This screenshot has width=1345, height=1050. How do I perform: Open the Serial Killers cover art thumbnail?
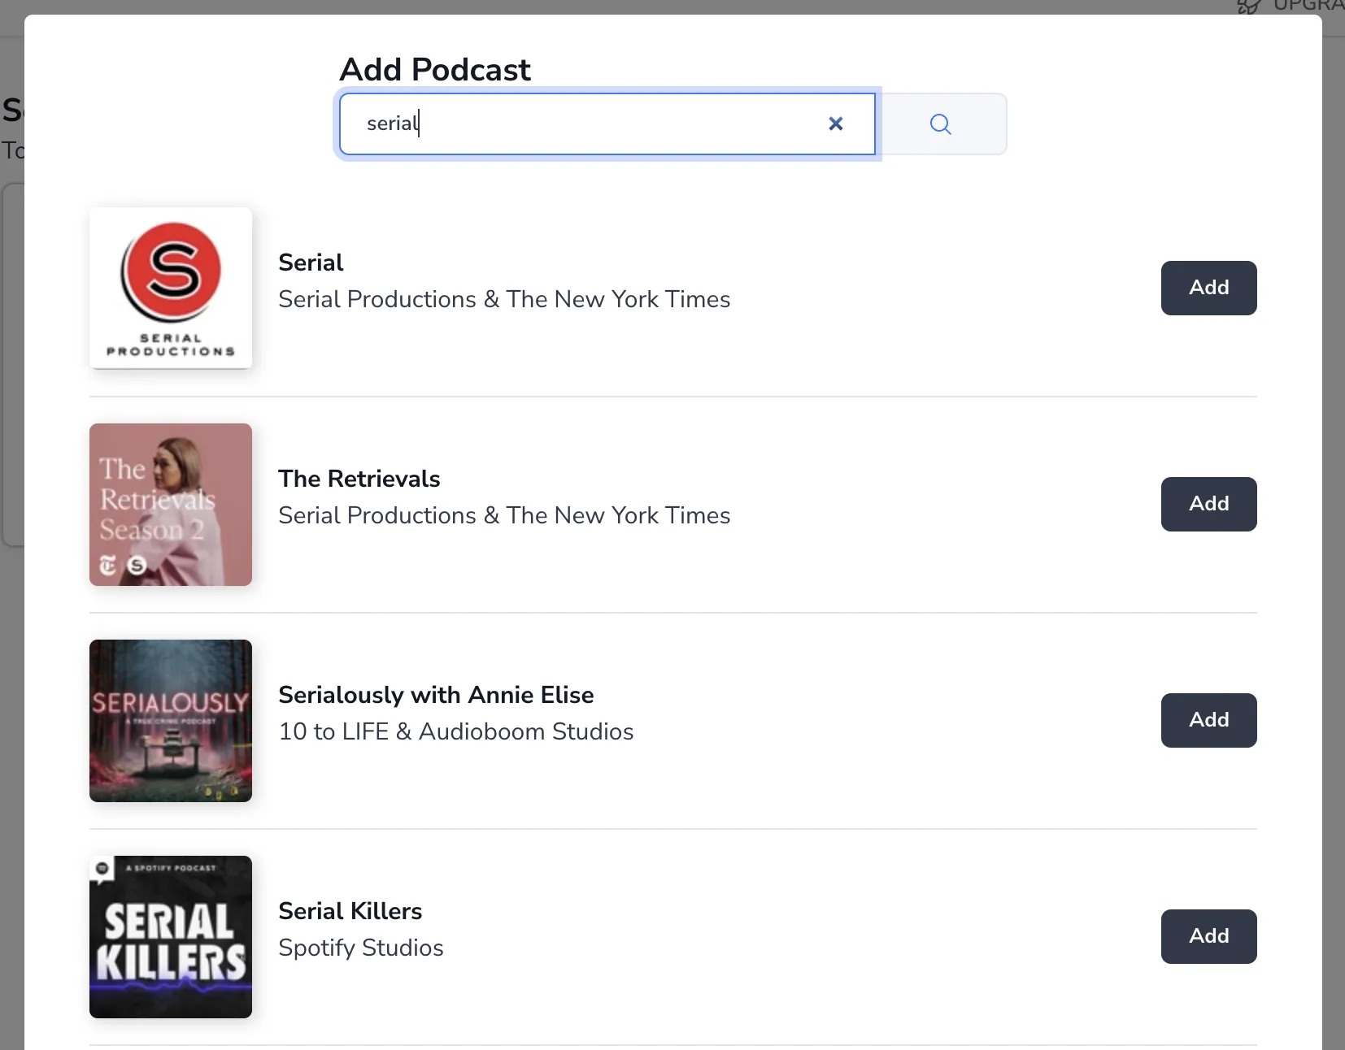point(171,937)
